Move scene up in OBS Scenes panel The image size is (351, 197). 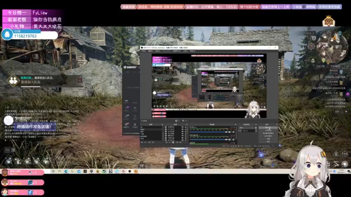149,142
